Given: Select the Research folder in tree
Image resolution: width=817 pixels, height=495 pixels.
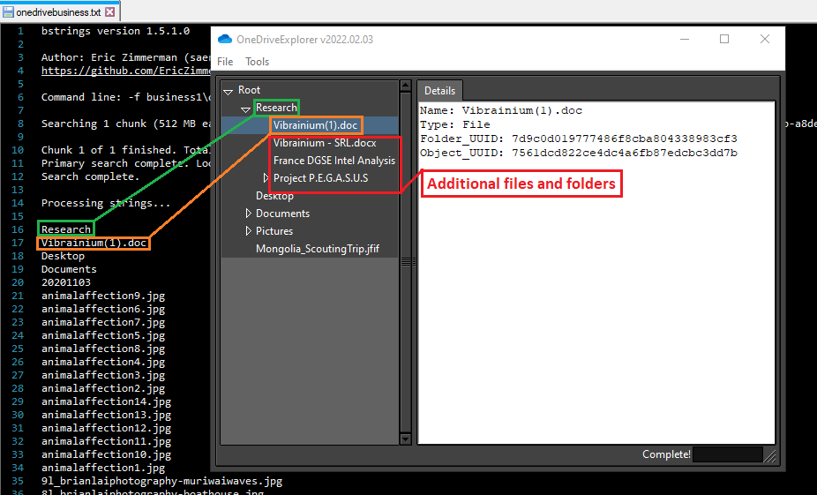Looking at the screenshot, I should 276,108.
